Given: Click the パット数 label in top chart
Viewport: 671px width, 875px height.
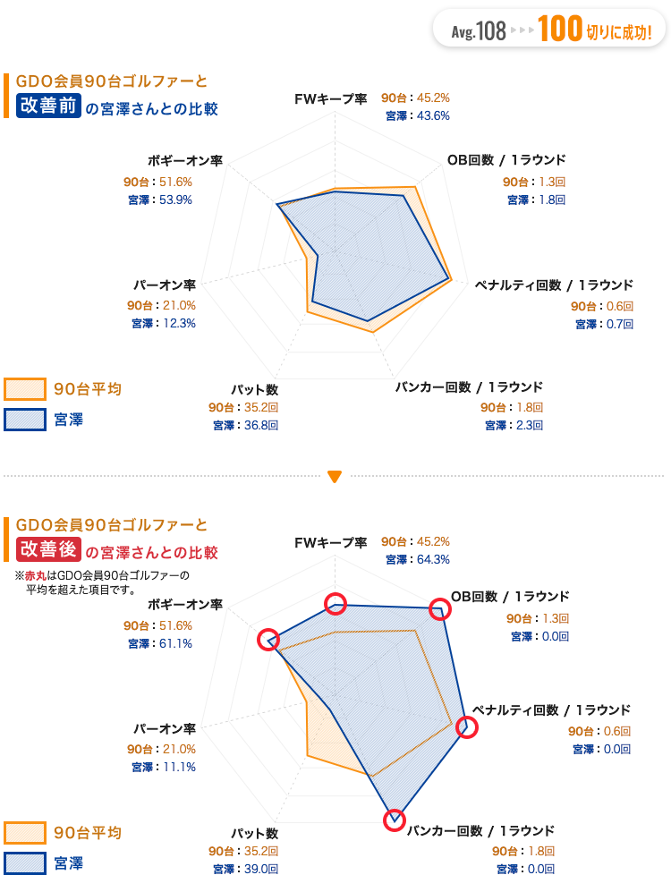Looking at the screenshot, I should [x=255, y=389].
